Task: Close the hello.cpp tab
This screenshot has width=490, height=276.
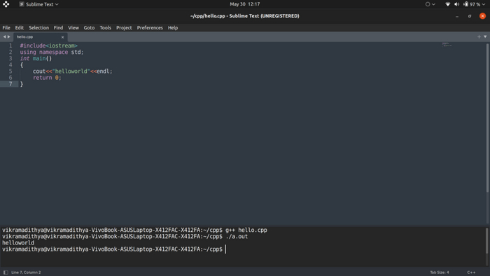Action: coord(62,37)
